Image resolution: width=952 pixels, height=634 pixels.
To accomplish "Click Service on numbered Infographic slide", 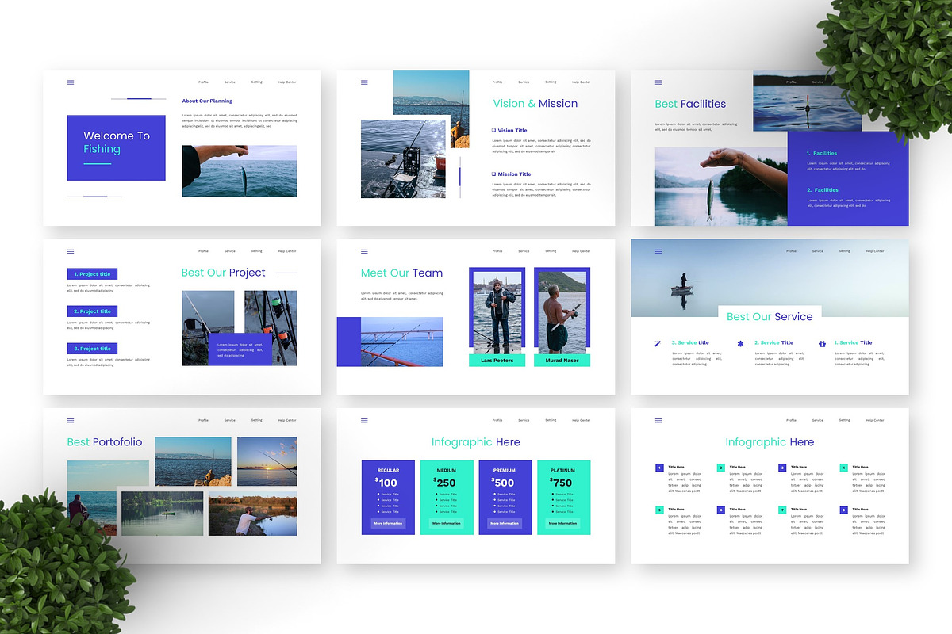I will 817,420.
